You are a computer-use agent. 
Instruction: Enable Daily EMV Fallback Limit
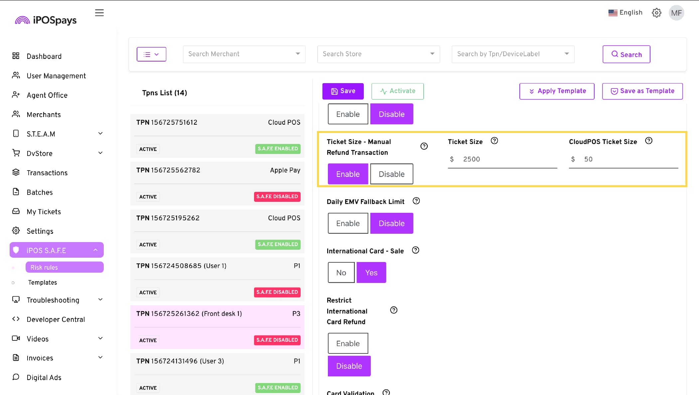[348, 223]
